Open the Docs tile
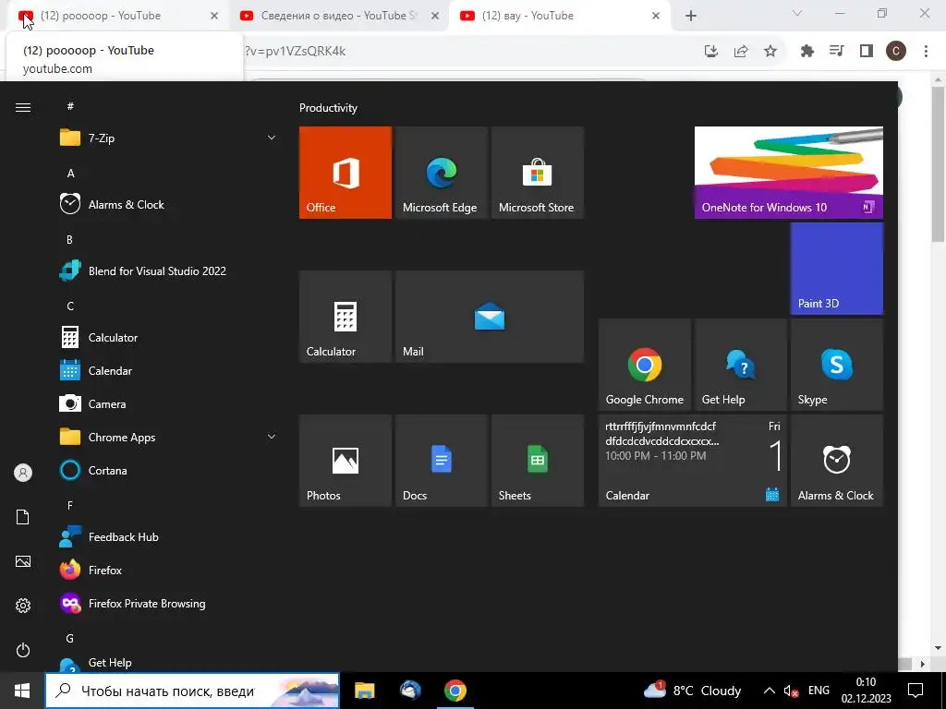Screen dimensions: 946x709 [x=441, y=461]
